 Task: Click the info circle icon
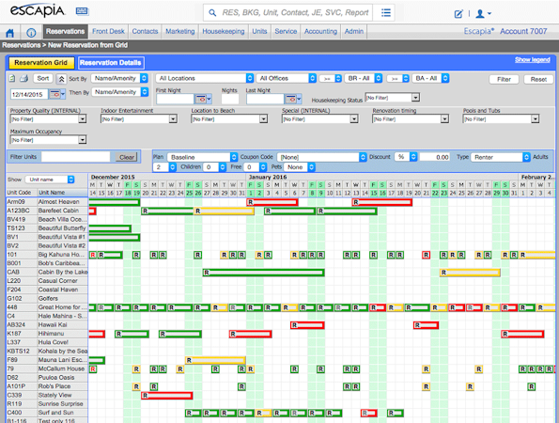coord(31,33)
